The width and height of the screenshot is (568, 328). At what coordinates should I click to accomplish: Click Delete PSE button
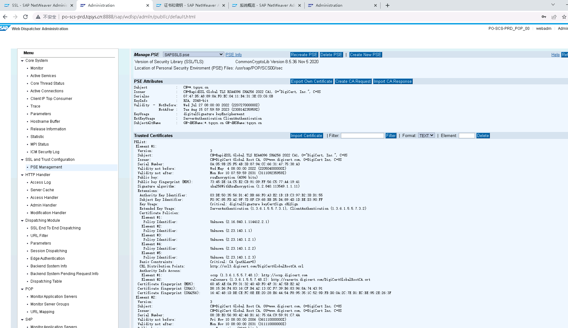point(331,55)
